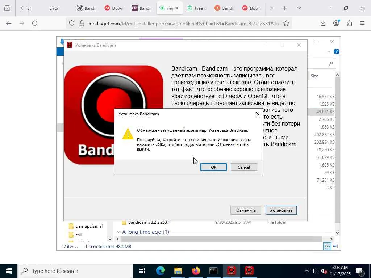The width and height of the screenshot is (371, 278).
Task: Open File Explorer from taskbar
Action: click(x=178, y=271)
